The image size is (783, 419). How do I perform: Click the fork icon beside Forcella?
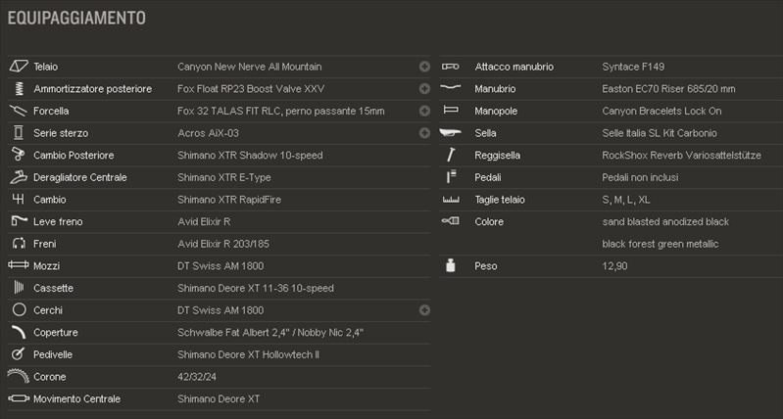point(18,111)
